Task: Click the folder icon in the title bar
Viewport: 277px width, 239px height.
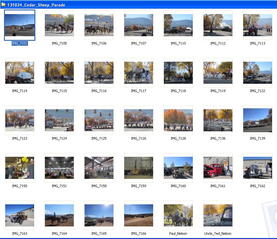Action: (3, 4)
